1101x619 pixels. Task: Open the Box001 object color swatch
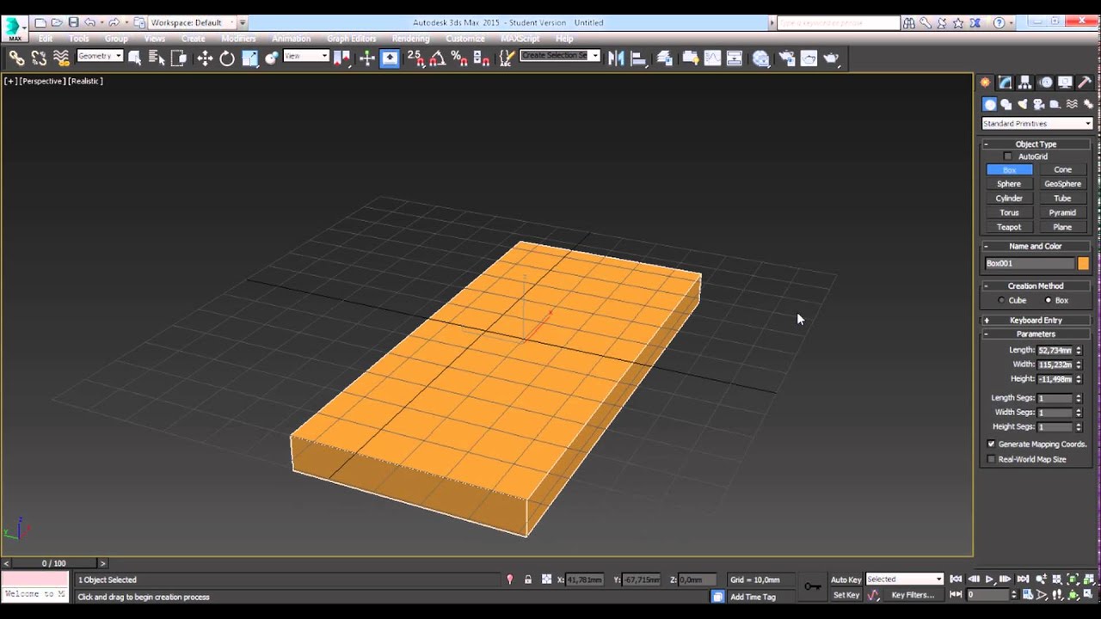click(1083, 264)
